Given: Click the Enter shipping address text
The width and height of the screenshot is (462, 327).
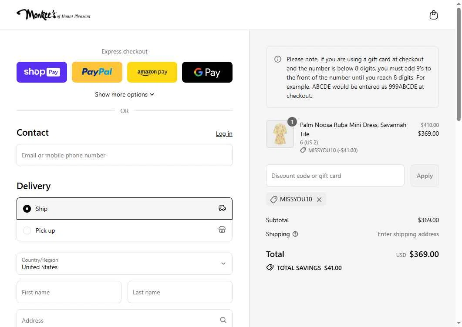Looking at the screenshot, I should [x=408, y=234].
